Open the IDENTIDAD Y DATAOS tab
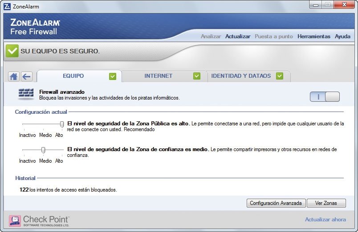Viewport: 358px width, 232px height. pos(249,76)
